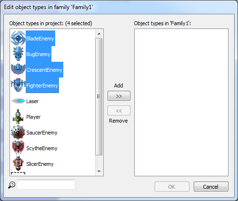The width and height of the screenshot is (238, 201).
Task: Click the SaucerEnemy sprite icon
Action: 18,132
